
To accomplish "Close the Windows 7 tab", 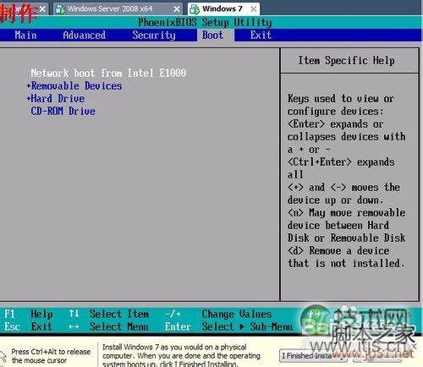I will point(254,9).
